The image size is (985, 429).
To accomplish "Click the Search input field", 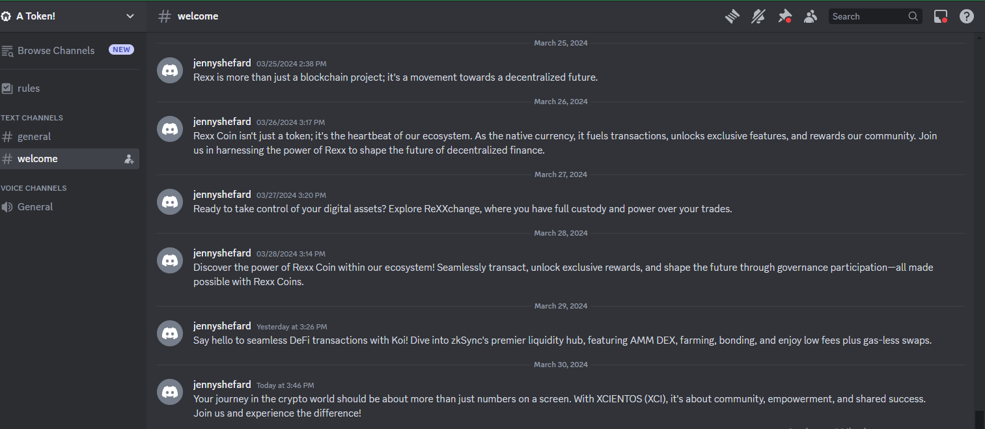I will (x=868, y=16).
